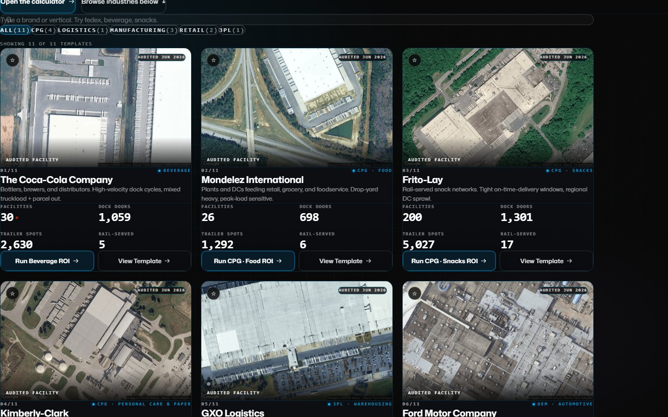668x417 pixels.
Task: Open the Kimberly-Clark facility satellite image
Action: coord(96,341)
